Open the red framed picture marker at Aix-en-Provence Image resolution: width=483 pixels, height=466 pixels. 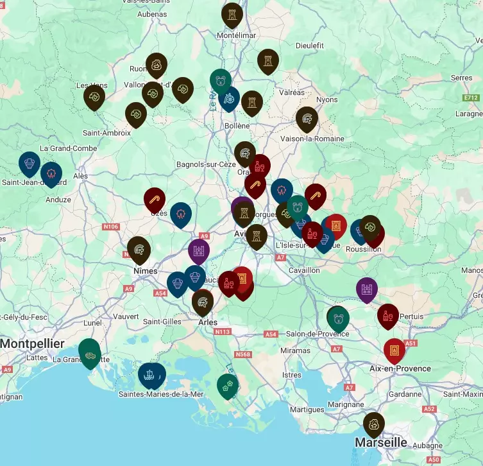click(394, 350)
